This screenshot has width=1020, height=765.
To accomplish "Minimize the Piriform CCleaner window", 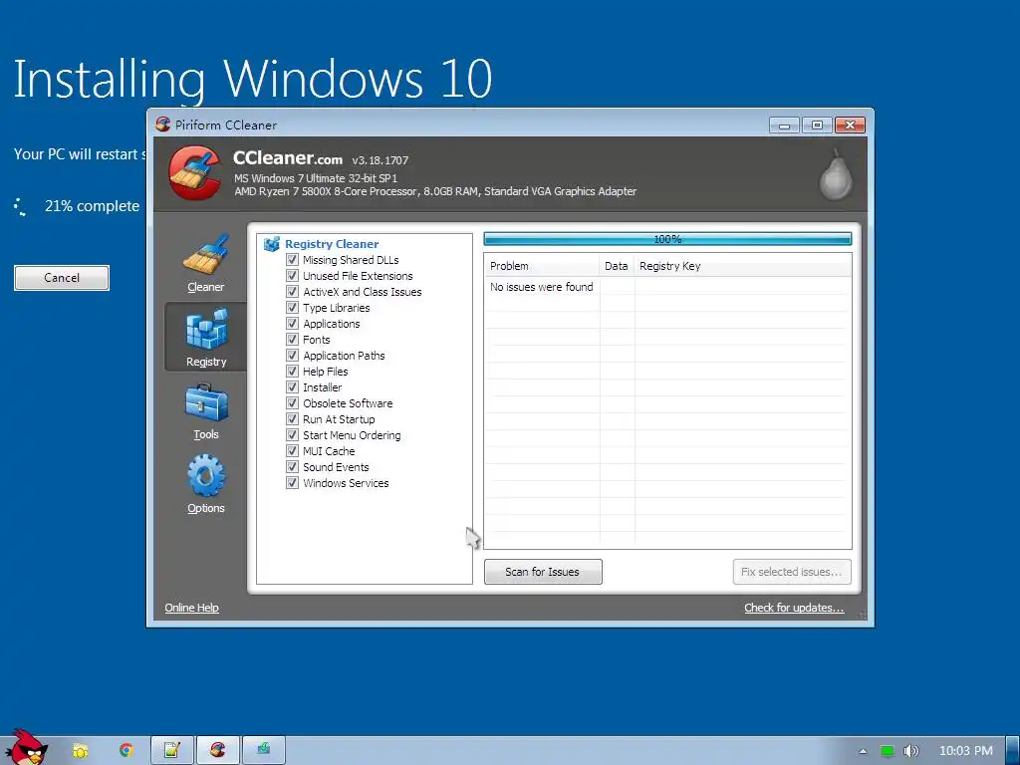I will [784, 125].
